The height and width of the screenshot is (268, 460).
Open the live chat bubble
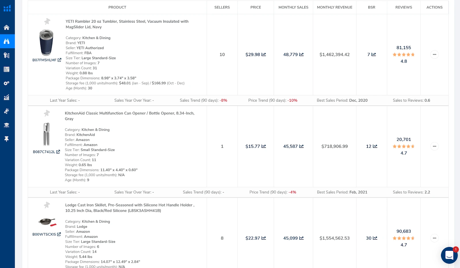click(449, 255)
